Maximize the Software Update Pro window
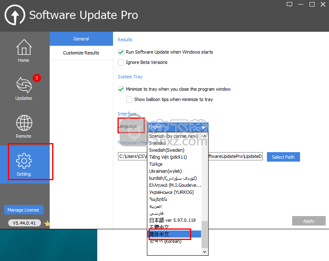Image resolution: width=329 pixels, height=261 pixels. [x=312, y=5]
